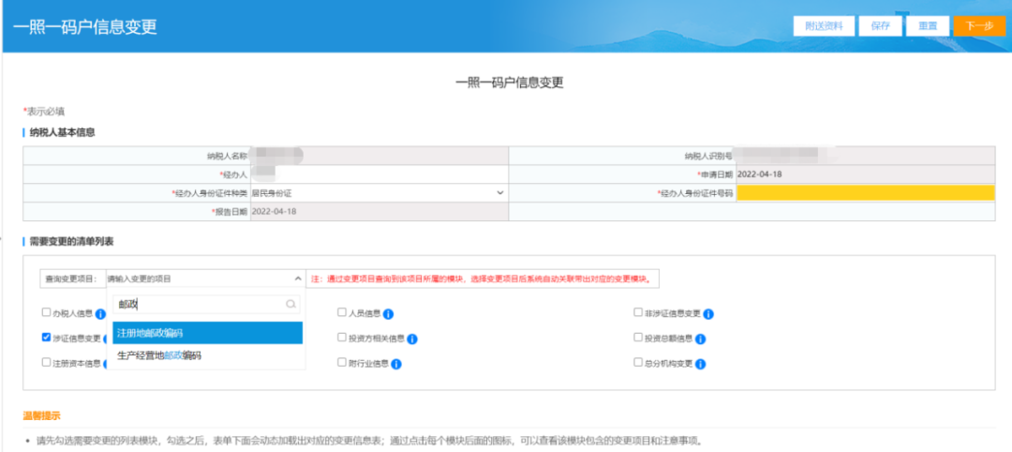Viewport: 1012px width, 452px height.
Task: Check the 注册资本信息 checkbox
Action: 47,362
